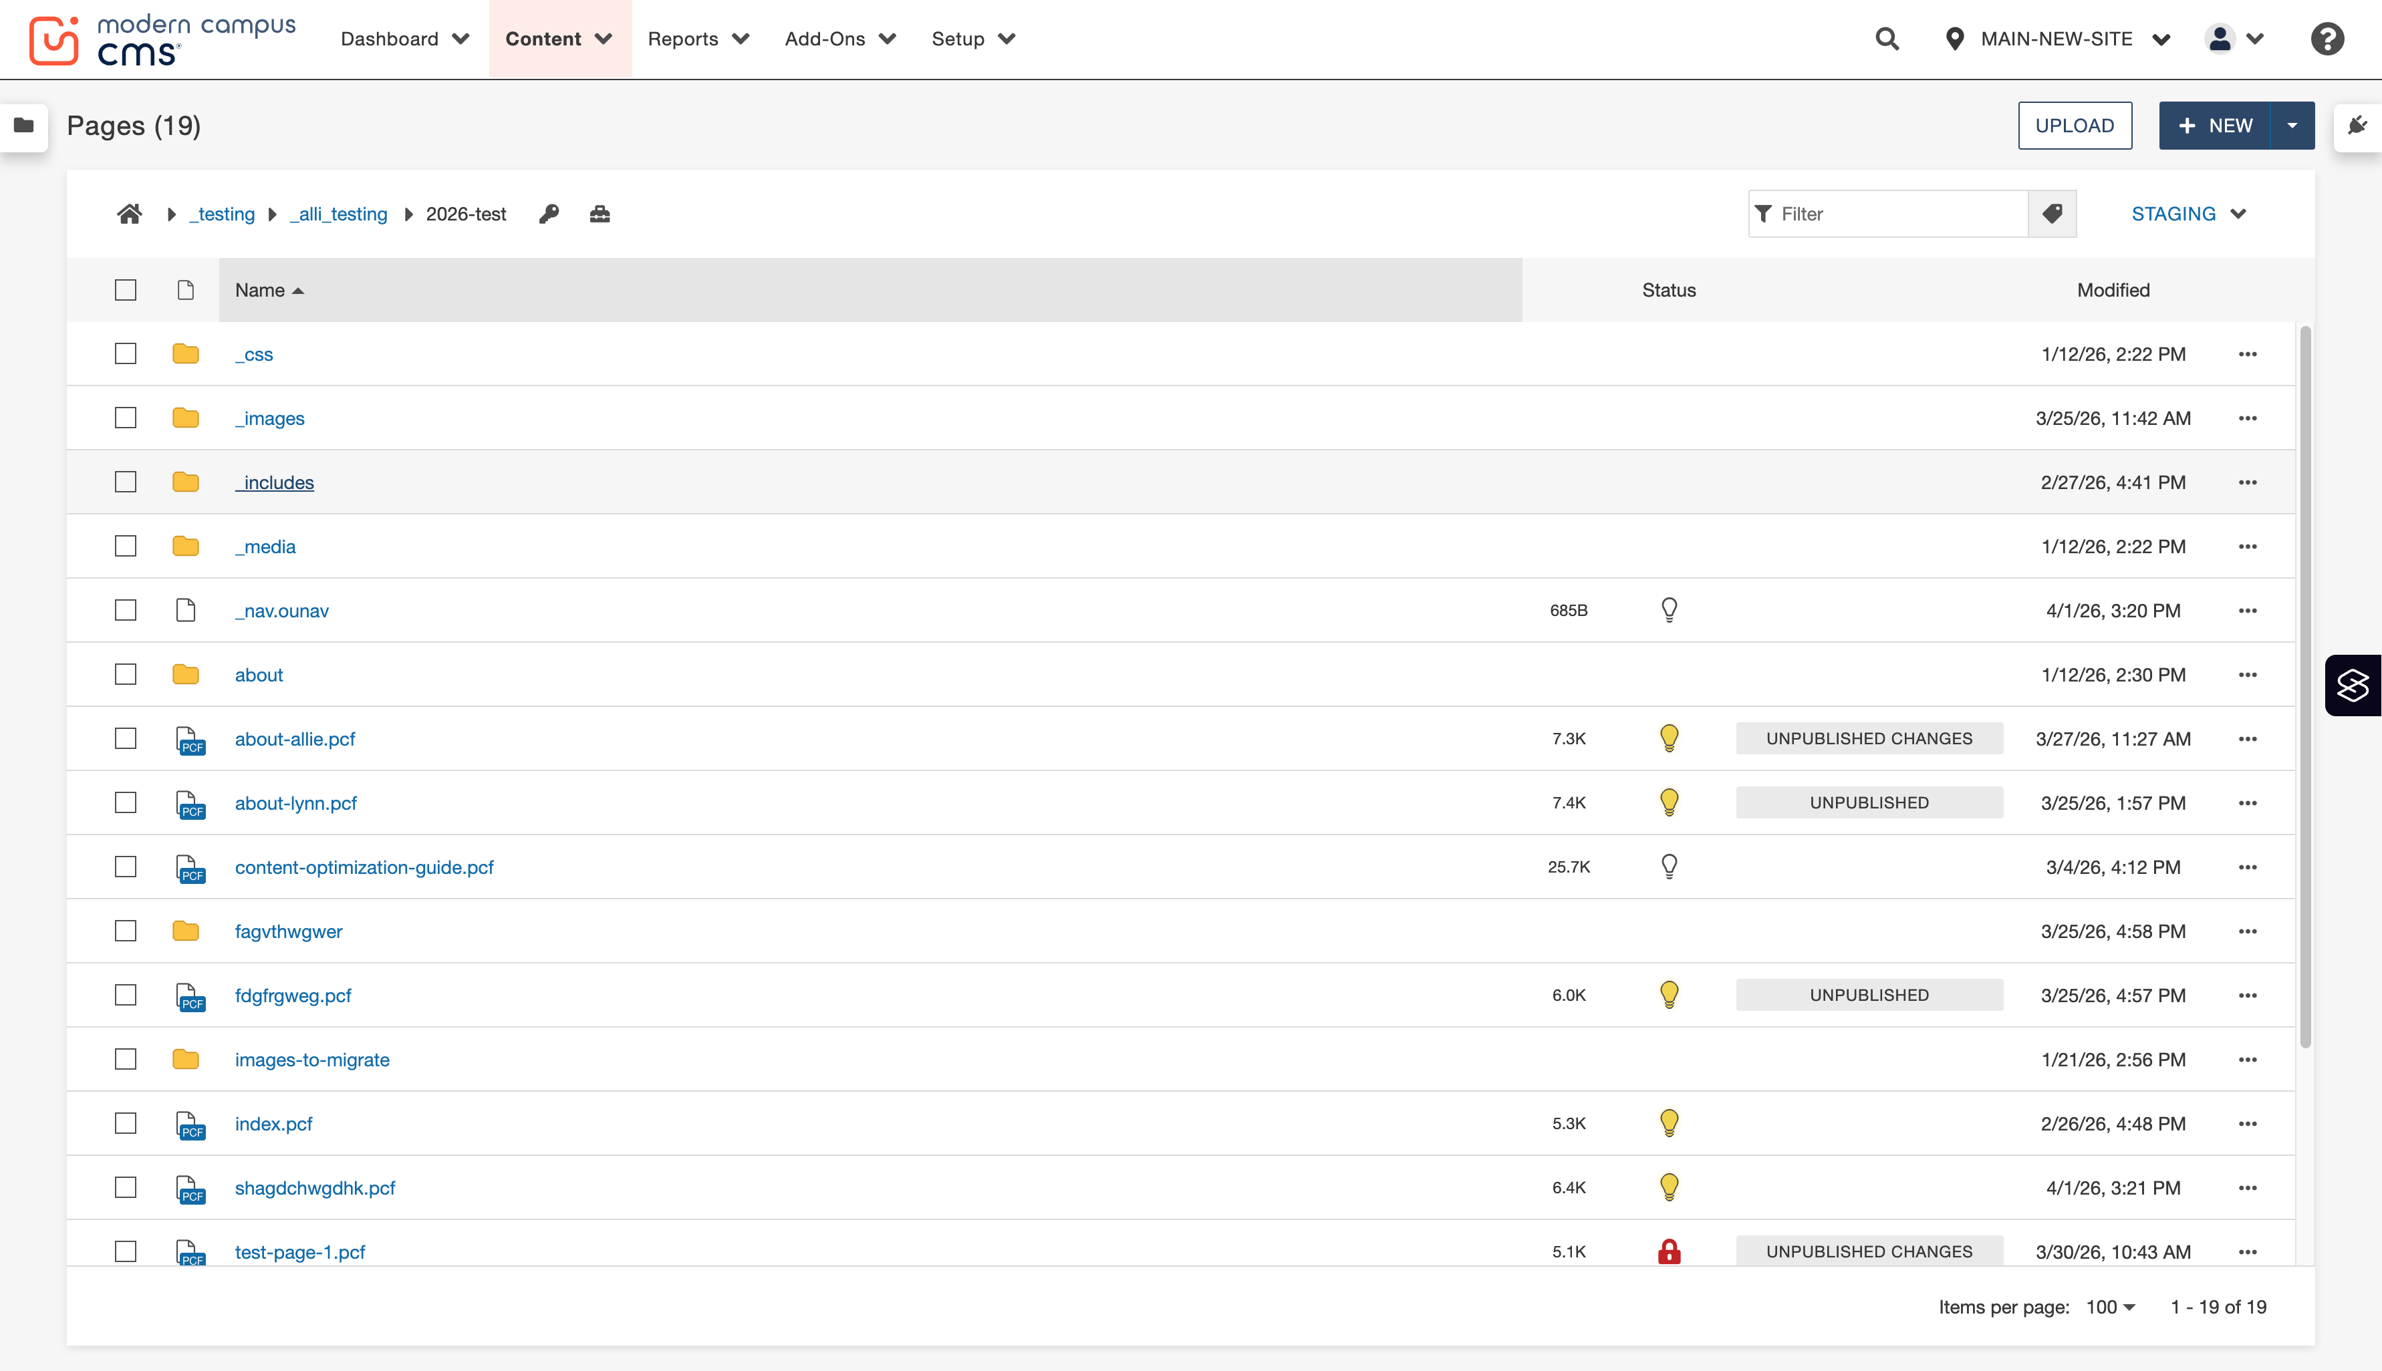The height and width of the screenshot is (1371, 2382).
Task: Toggle the select-all checkbox in header
Action: click(125, 290)
